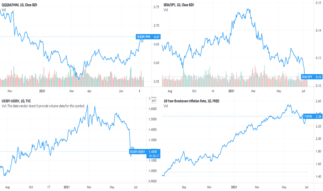Click 2021 on QQQM/IWM time axis
The height and width of the screenshot is (191, 323).
(x=42, y=91)
